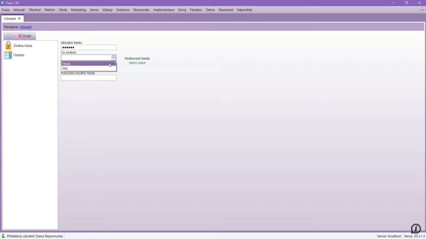Click the info icon in bottom-right corner
Image resolution: width=426 pixels, height=239 pixels.
(416, 229)
